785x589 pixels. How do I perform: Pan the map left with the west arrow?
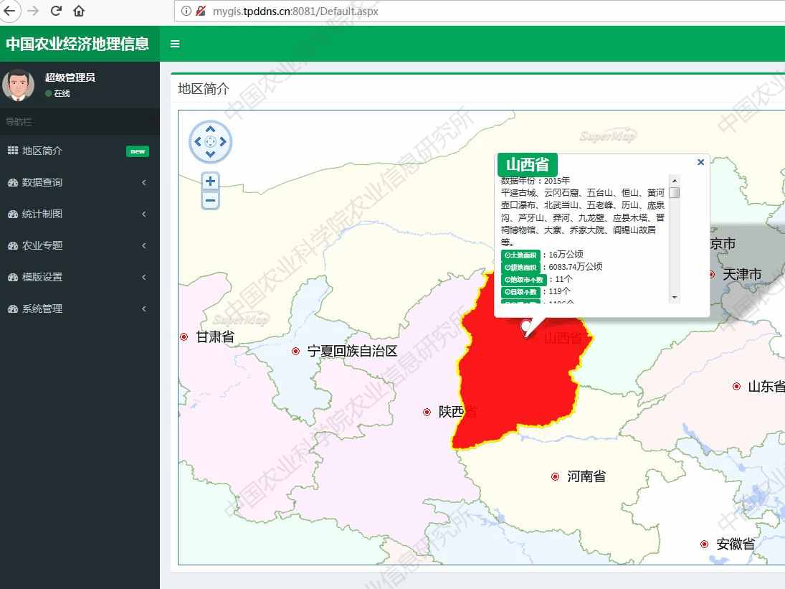[x=197, y=142]
